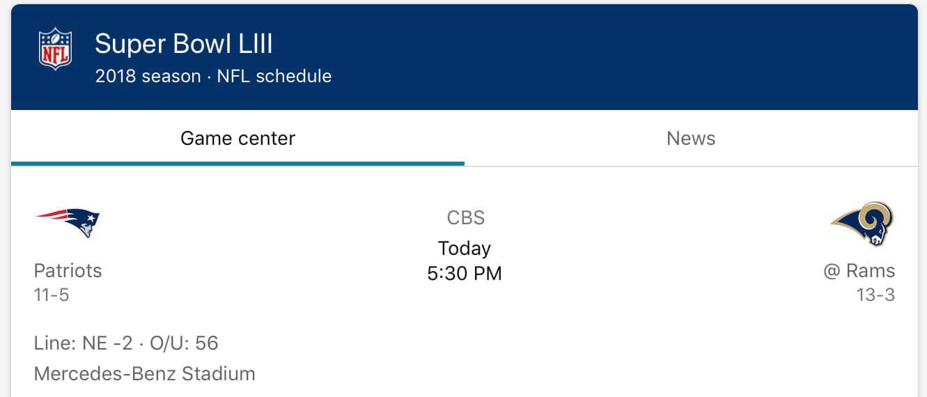This screenshot has height=397, width=927.
Task: Click the NFL shield logo
Action: click(55, 49)
